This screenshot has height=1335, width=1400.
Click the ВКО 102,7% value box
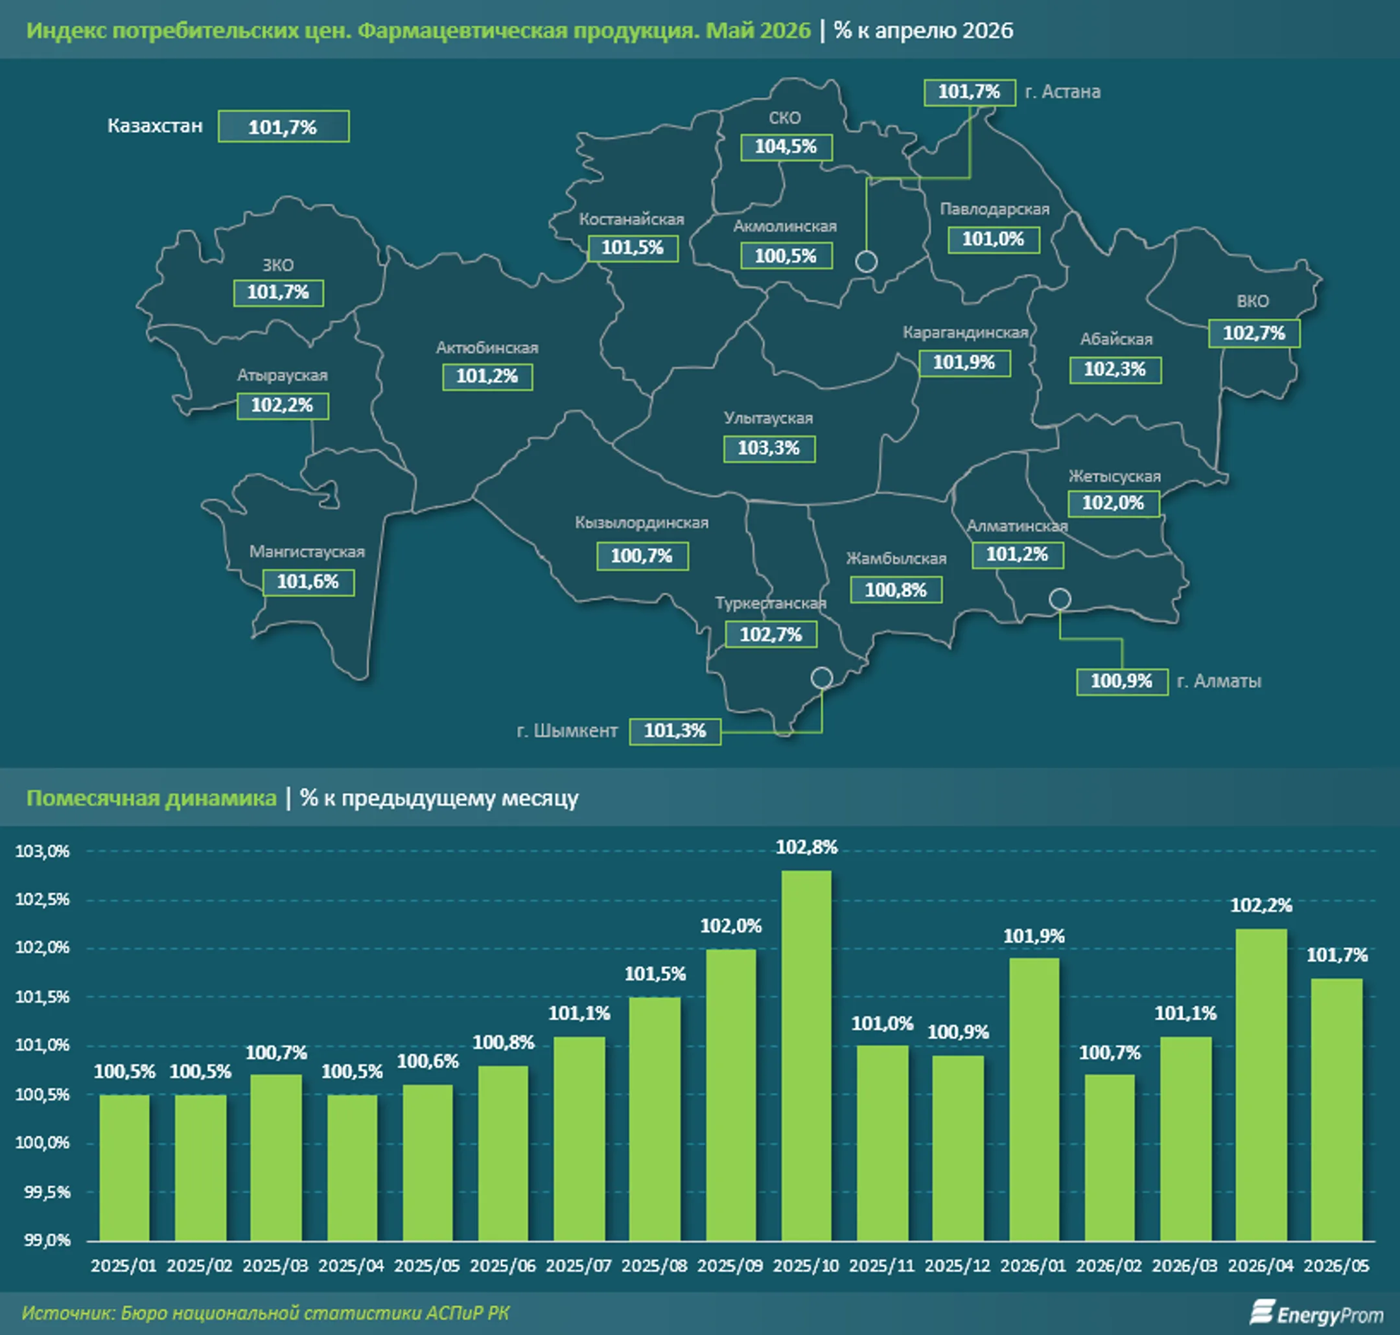point(1254,333)
